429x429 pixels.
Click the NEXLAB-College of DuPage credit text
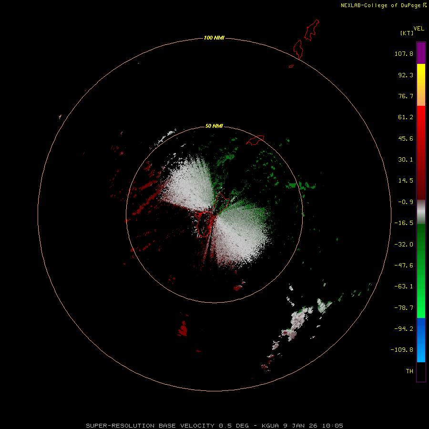(384, 5)
